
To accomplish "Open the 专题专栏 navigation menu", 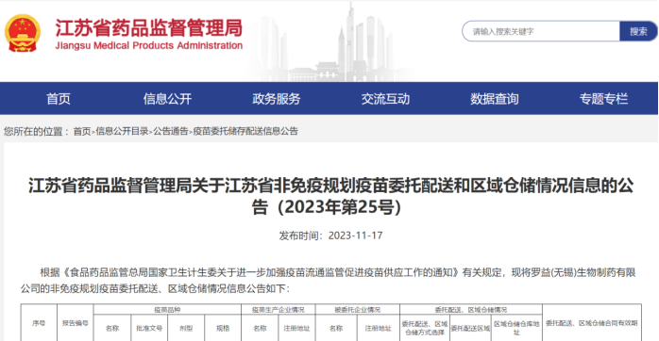I will tap(603, 99).
